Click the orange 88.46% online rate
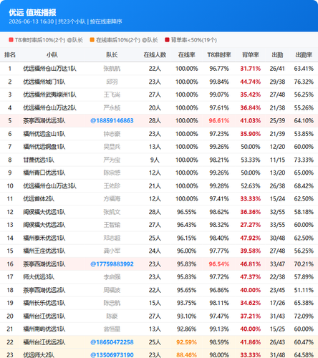This screenshot has height=358, width=318. pyautogui.click(x=187, y=355)
